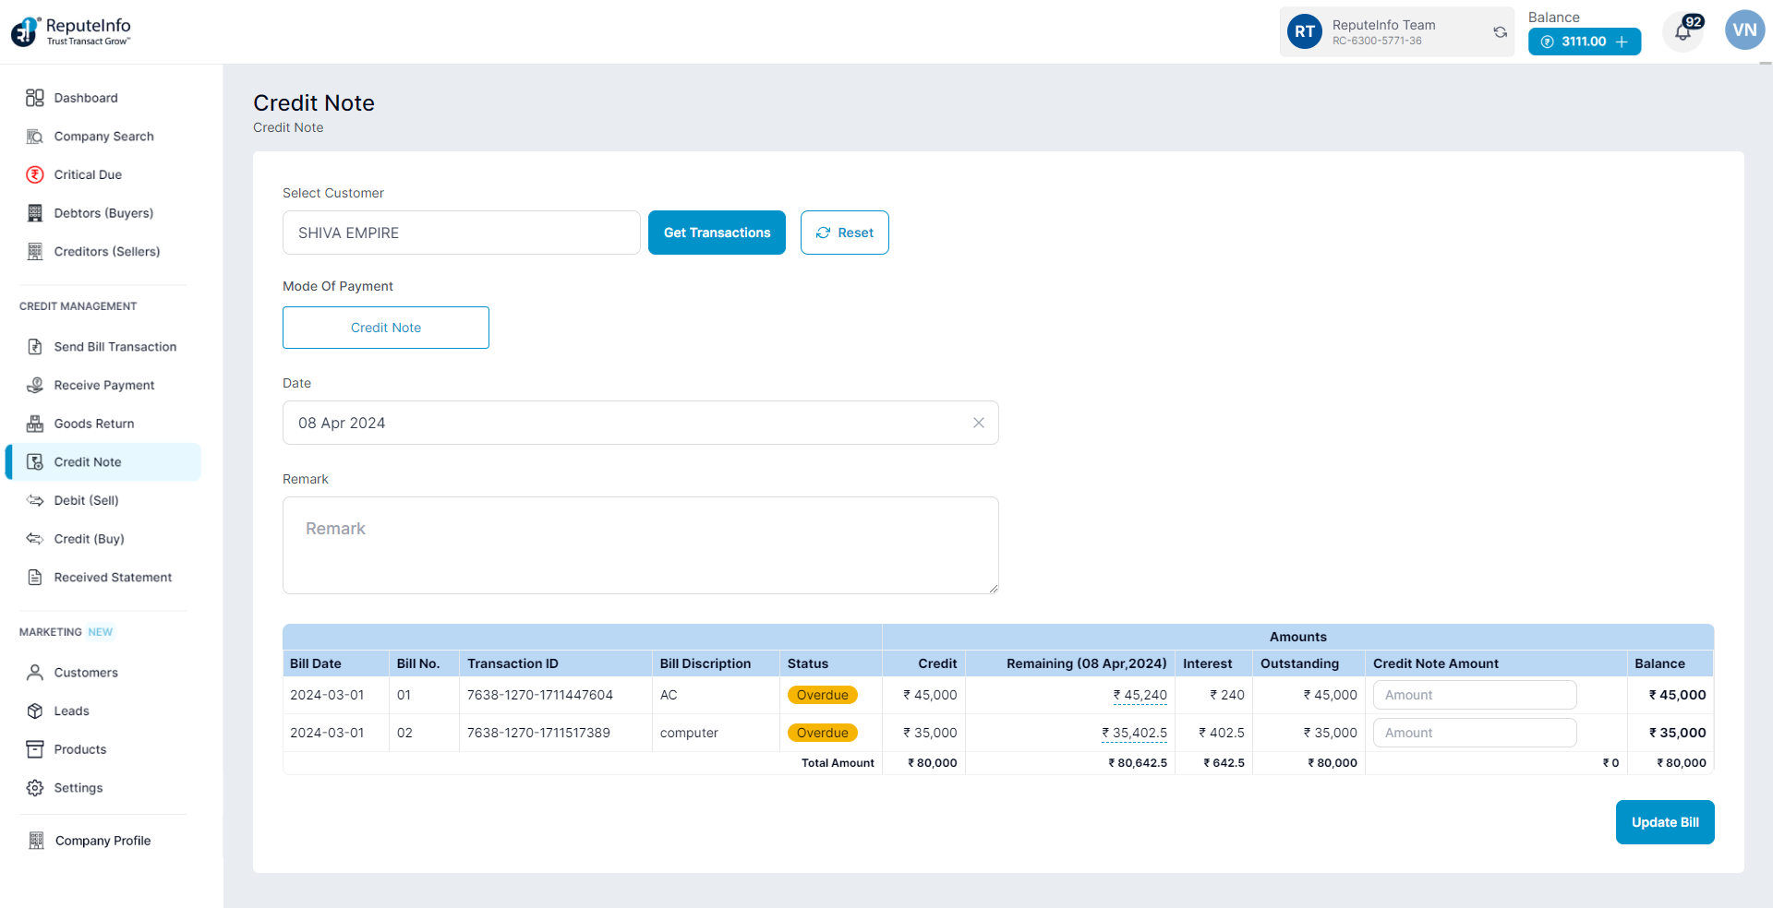Click the VN user avatar
The width and height of the screenshot is (1773, 908).
(x=1744, y=30)
